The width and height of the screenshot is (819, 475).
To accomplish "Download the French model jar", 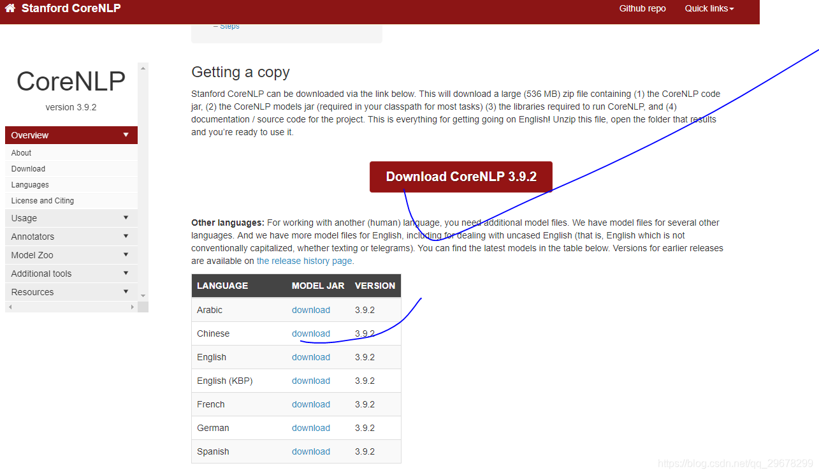I will click(x=311, y=404).
